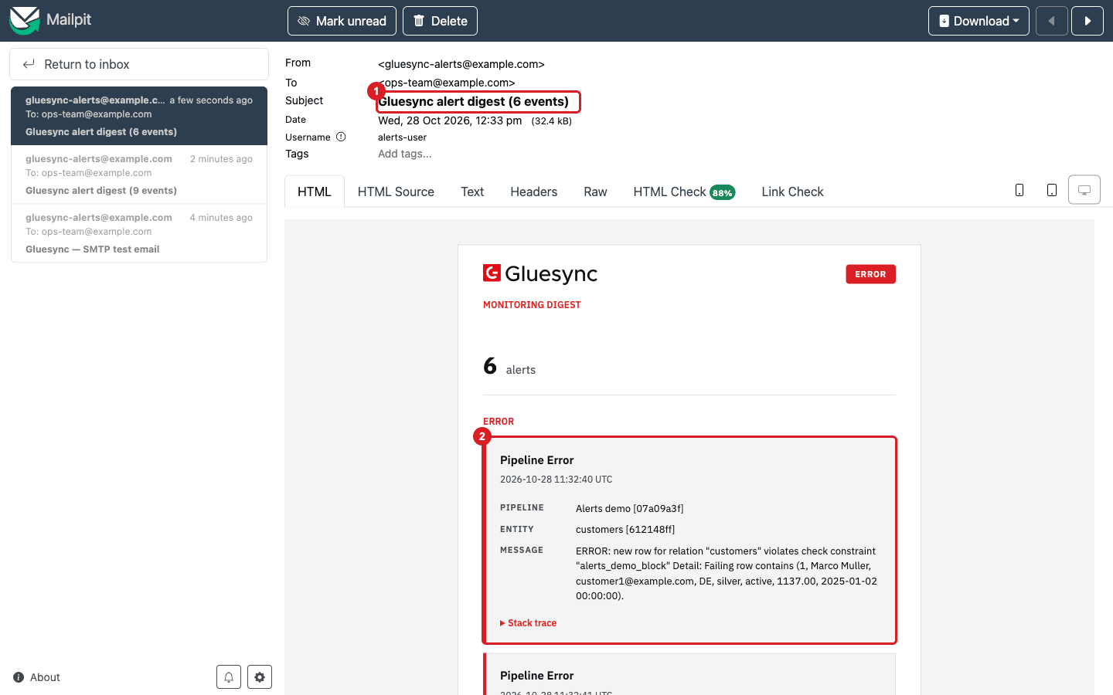1113x695 pixels.
Task: Open the Headers tab
Action: pyautogui.click(x=533, y=192)
